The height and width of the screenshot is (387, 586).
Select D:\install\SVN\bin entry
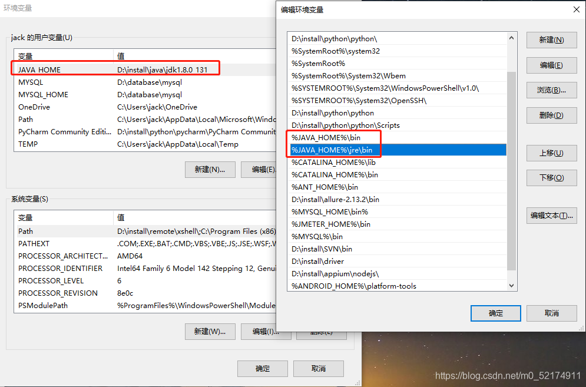pos(398,249)
